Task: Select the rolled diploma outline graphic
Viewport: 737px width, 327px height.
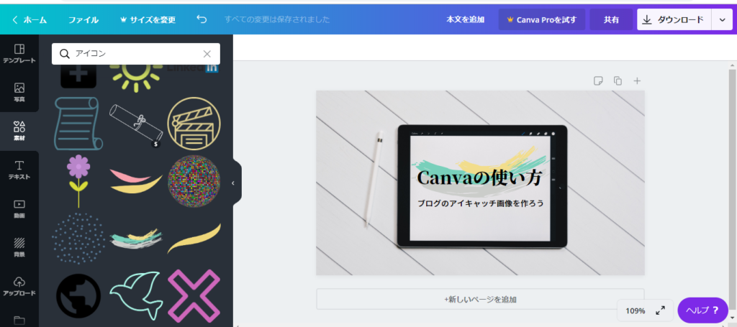Action: 136,125
